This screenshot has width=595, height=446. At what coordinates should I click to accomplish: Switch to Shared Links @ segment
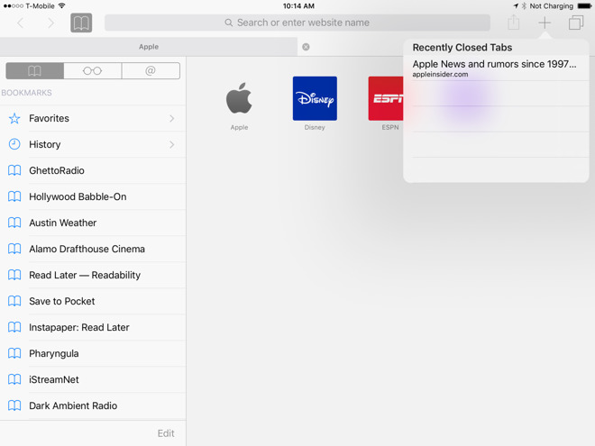pos(151,71)
